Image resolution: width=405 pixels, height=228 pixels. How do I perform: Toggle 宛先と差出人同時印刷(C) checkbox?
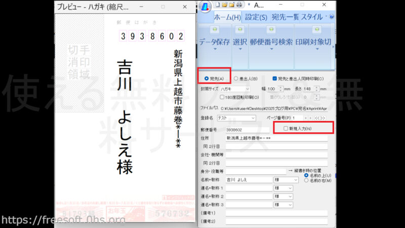point(275,79)
